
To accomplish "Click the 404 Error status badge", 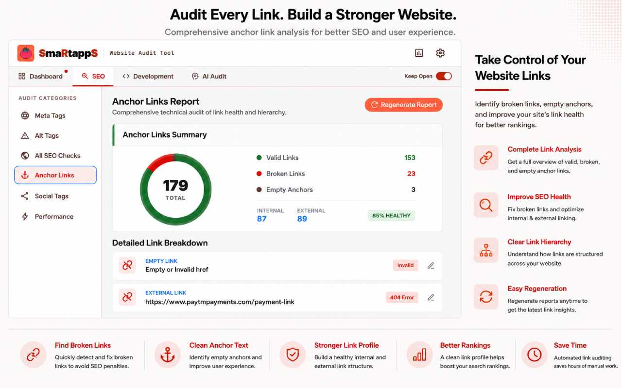I will [x=402, y=297].
